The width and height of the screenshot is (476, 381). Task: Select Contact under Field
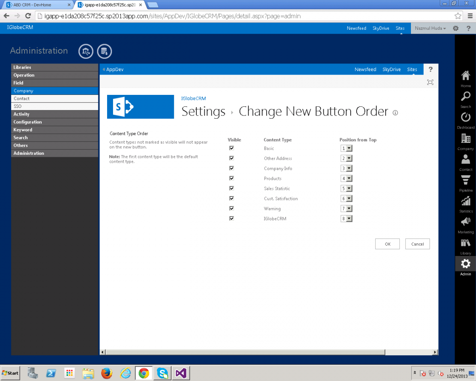tap(55, 98)
